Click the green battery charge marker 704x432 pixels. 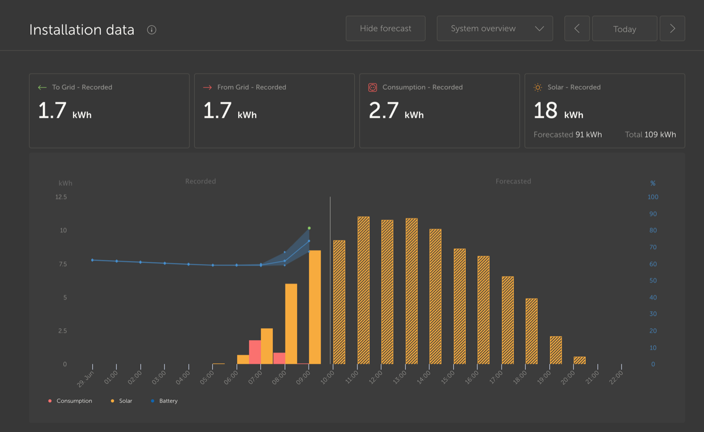310,227
